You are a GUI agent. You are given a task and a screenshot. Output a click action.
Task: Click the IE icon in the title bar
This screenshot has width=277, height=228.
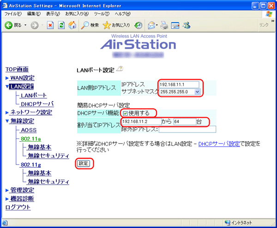pyautogui.click(x=5, y=6)
